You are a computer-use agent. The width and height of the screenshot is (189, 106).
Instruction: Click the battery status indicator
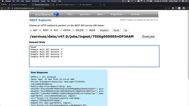tap(149, 1)
